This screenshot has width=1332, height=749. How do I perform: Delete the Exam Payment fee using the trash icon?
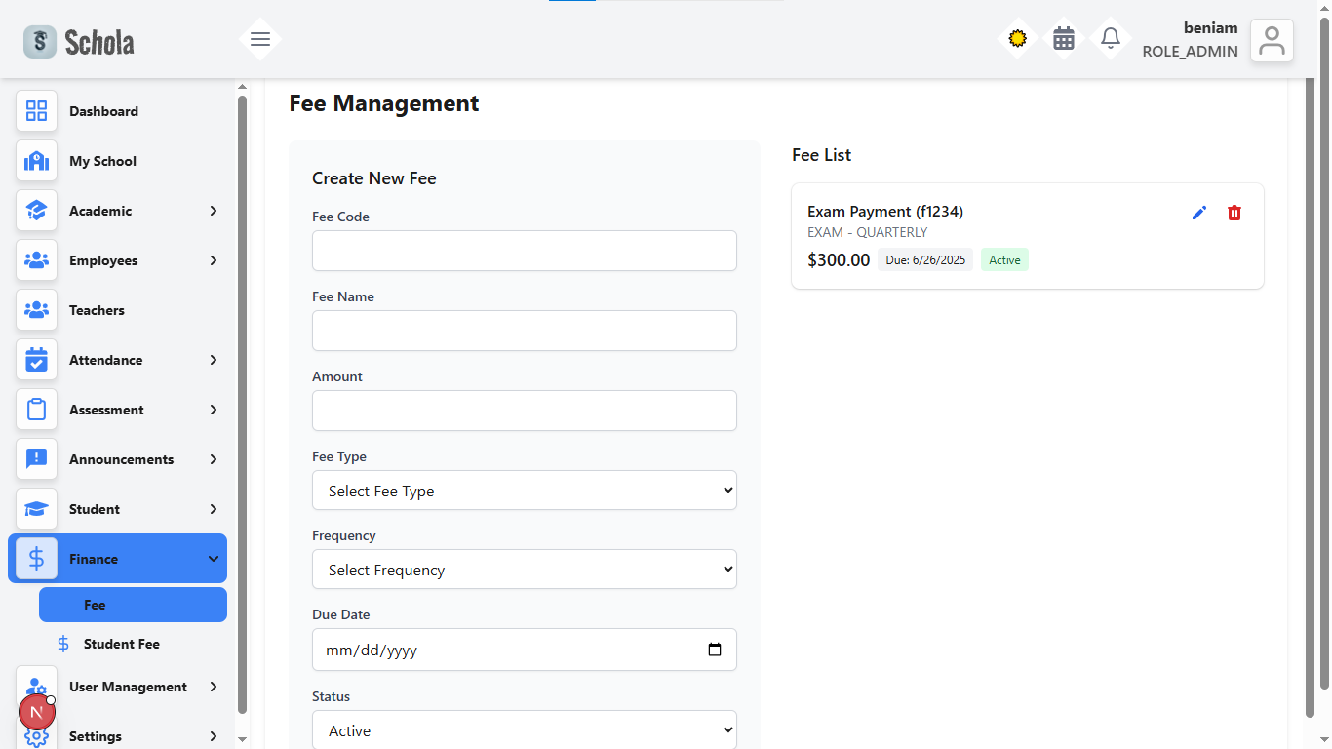(1234, 212)
